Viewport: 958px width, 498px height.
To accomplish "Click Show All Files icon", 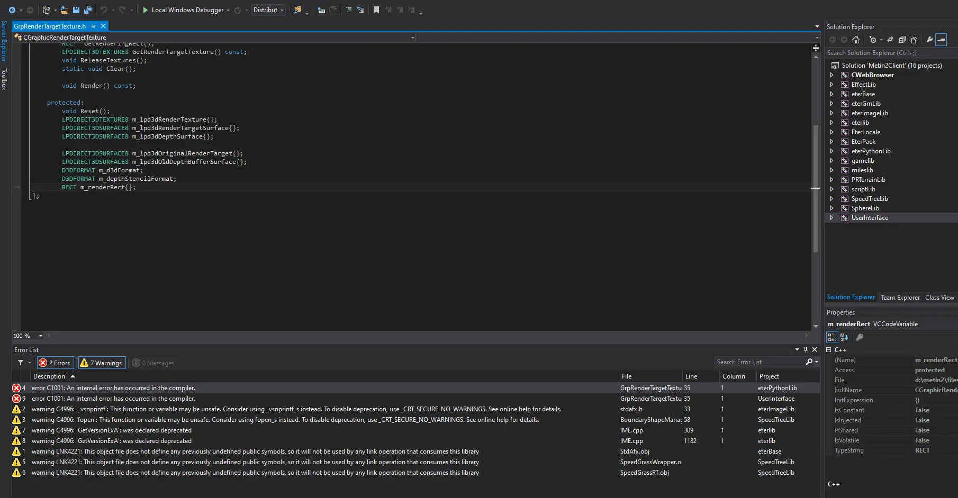I will click(914, 40).
